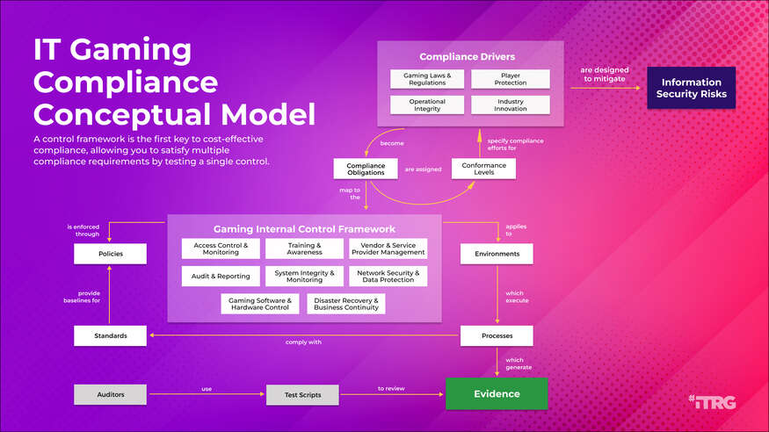Viewport: 769px width, 432px height.
Task: Click Network Security & Data Protection box
Action: tap(388, 277)
